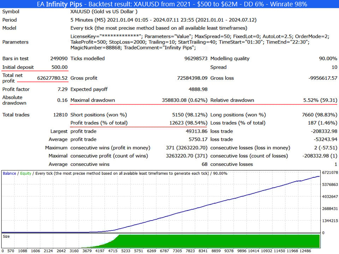Select Largest loss trade value -208332.98
339x254 pixels.
[x=324, y=131]
